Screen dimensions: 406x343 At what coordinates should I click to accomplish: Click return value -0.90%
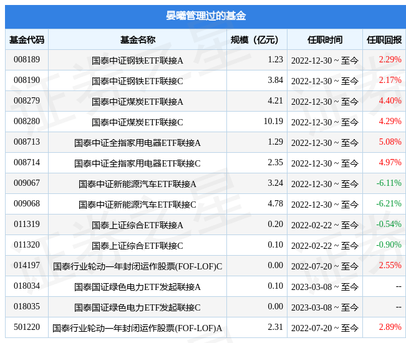389,245
